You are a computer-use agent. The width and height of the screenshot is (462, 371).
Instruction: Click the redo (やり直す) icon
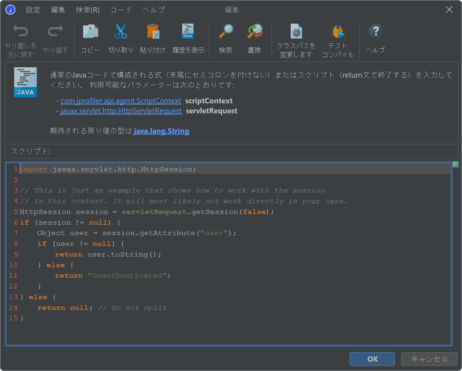56,31
